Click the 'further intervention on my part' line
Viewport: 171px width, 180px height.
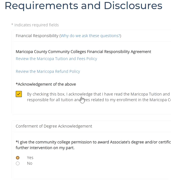point(45,148)
